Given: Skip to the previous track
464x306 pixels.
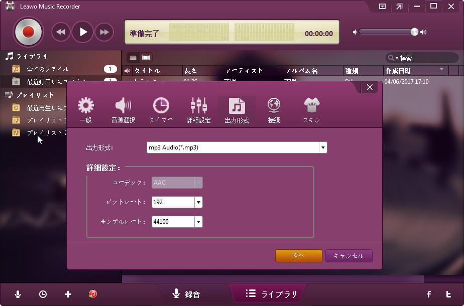Looking at the screenshot, I should (61, 32).
